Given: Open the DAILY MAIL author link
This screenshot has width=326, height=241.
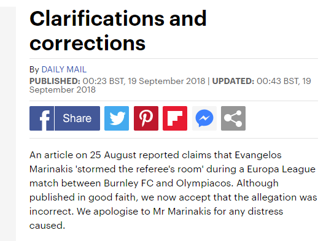Looking at the screenshot, I should 64,69.
